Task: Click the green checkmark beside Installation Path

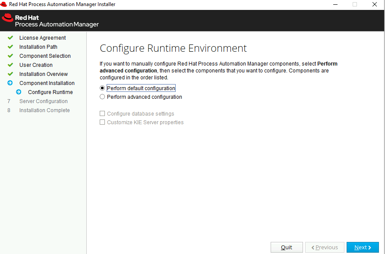Action: click(10, 47)
